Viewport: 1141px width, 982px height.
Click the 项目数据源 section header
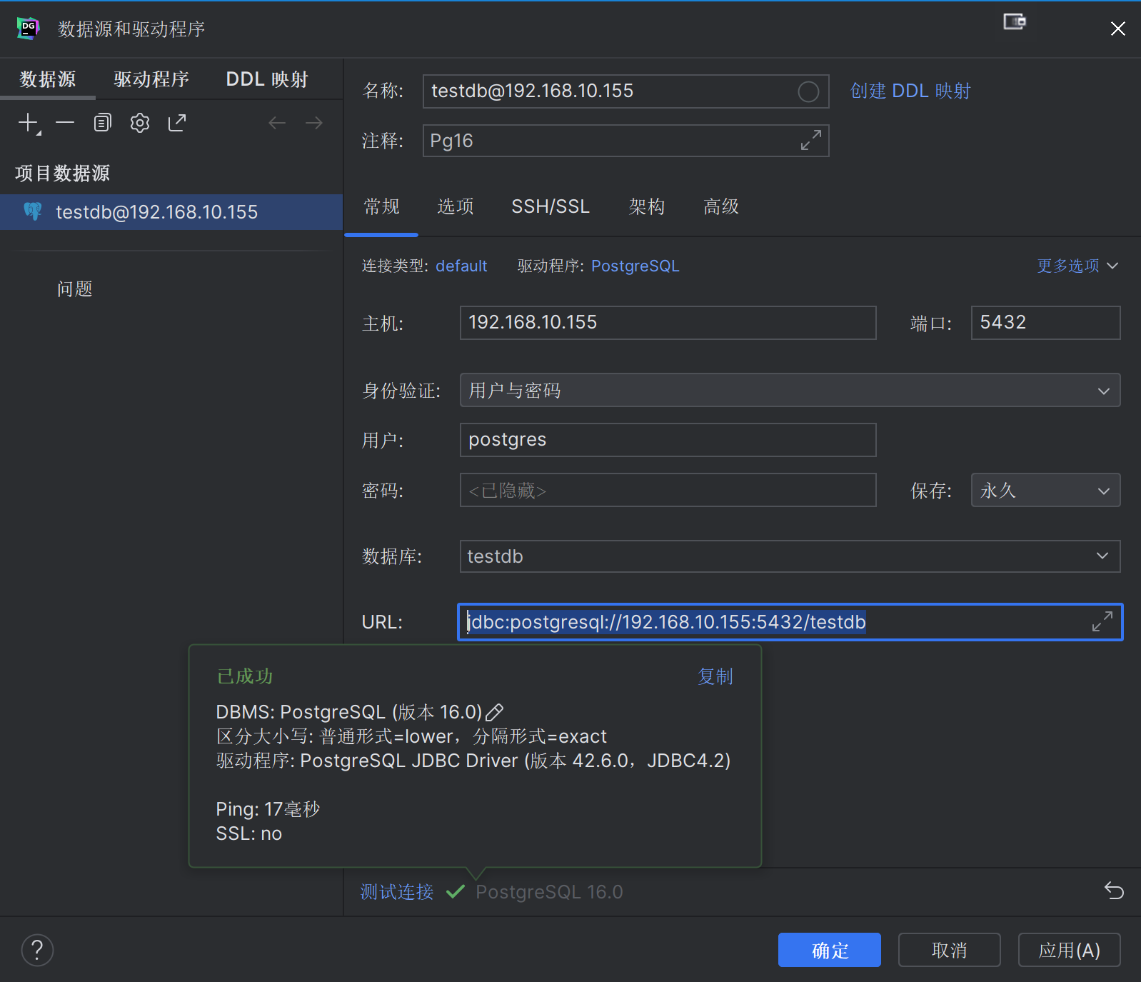click(x=63, y=173)
